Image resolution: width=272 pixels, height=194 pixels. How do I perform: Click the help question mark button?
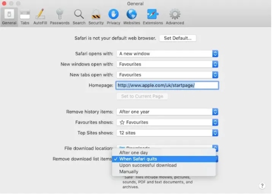coord(262,186)
